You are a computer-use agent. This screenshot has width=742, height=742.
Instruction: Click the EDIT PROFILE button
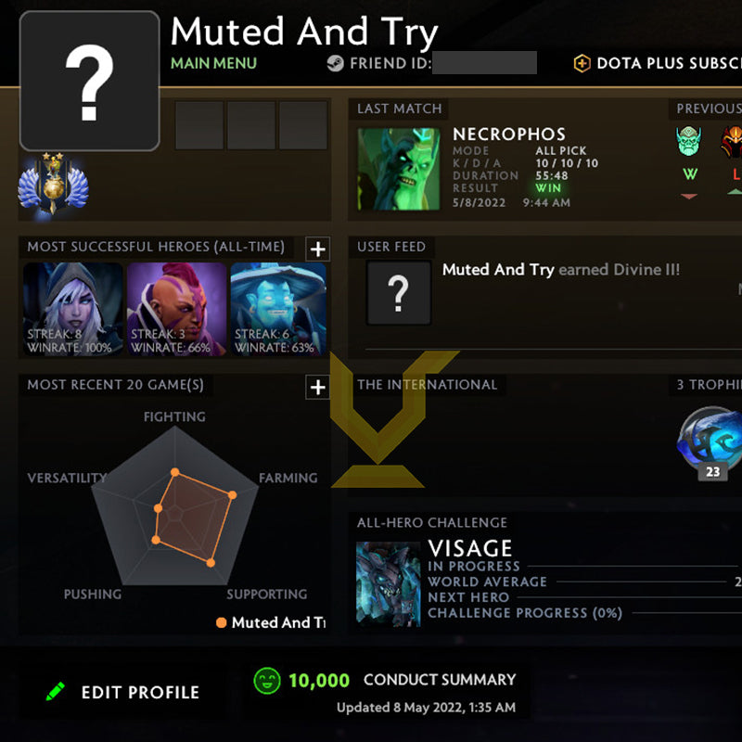coord(140,692)
